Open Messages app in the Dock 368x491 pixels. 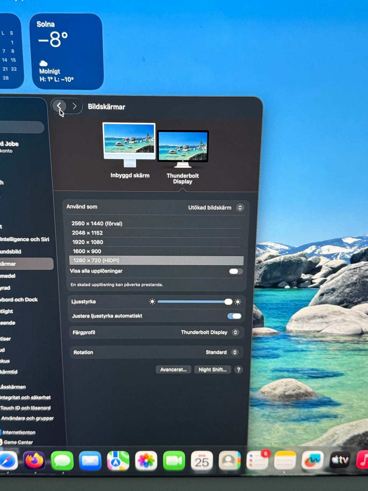click(62, 461)
